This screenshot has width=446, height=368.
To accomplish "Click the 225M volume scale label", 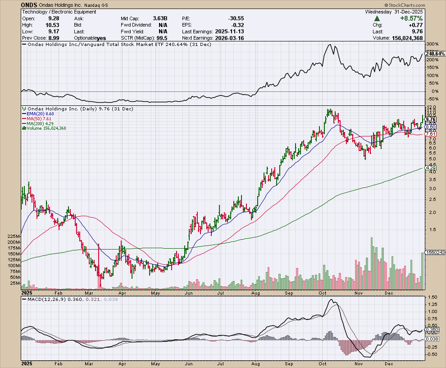I will [x=14, y=236].
